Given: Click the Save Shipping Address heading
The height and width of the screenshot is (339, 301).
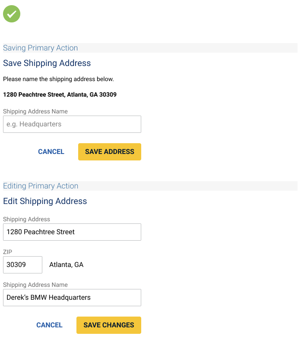Looking at the screenshot, I should pyautogui.click(x=47, y=63).
